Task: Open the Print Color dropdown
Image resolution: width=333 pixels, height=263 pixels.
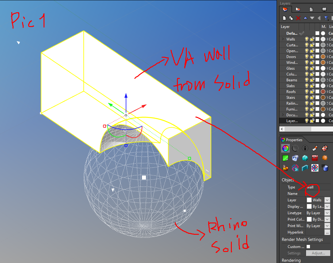Action: tap(327, 219)
